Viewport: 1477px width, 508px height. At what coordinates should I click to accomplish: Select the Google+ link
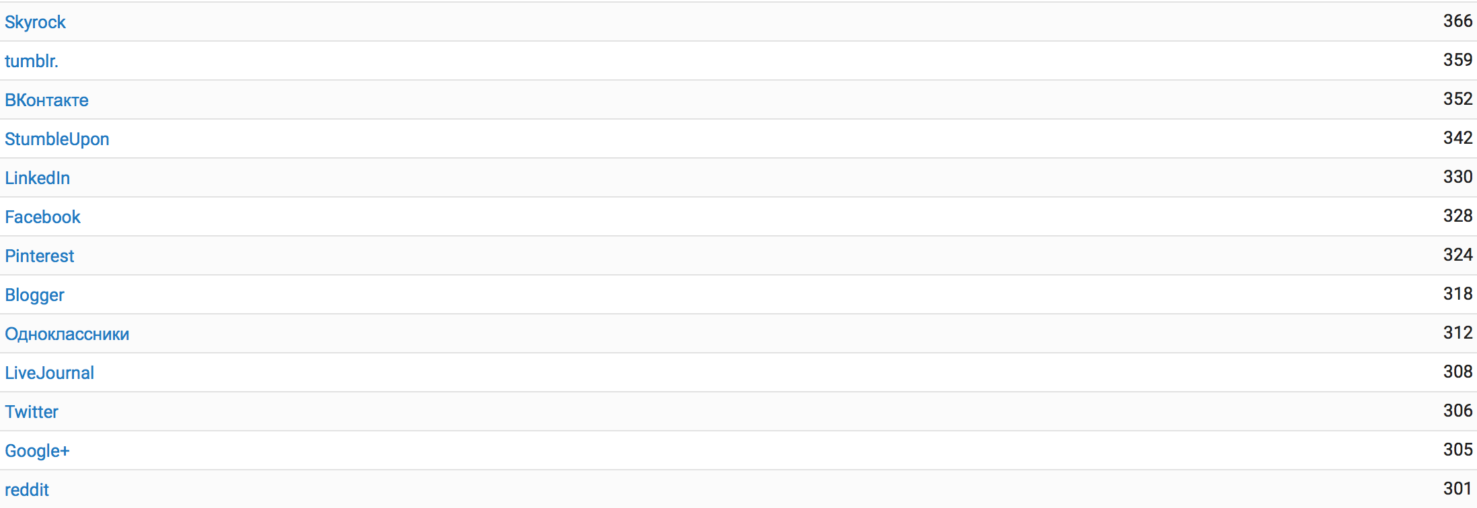point(37,451)
